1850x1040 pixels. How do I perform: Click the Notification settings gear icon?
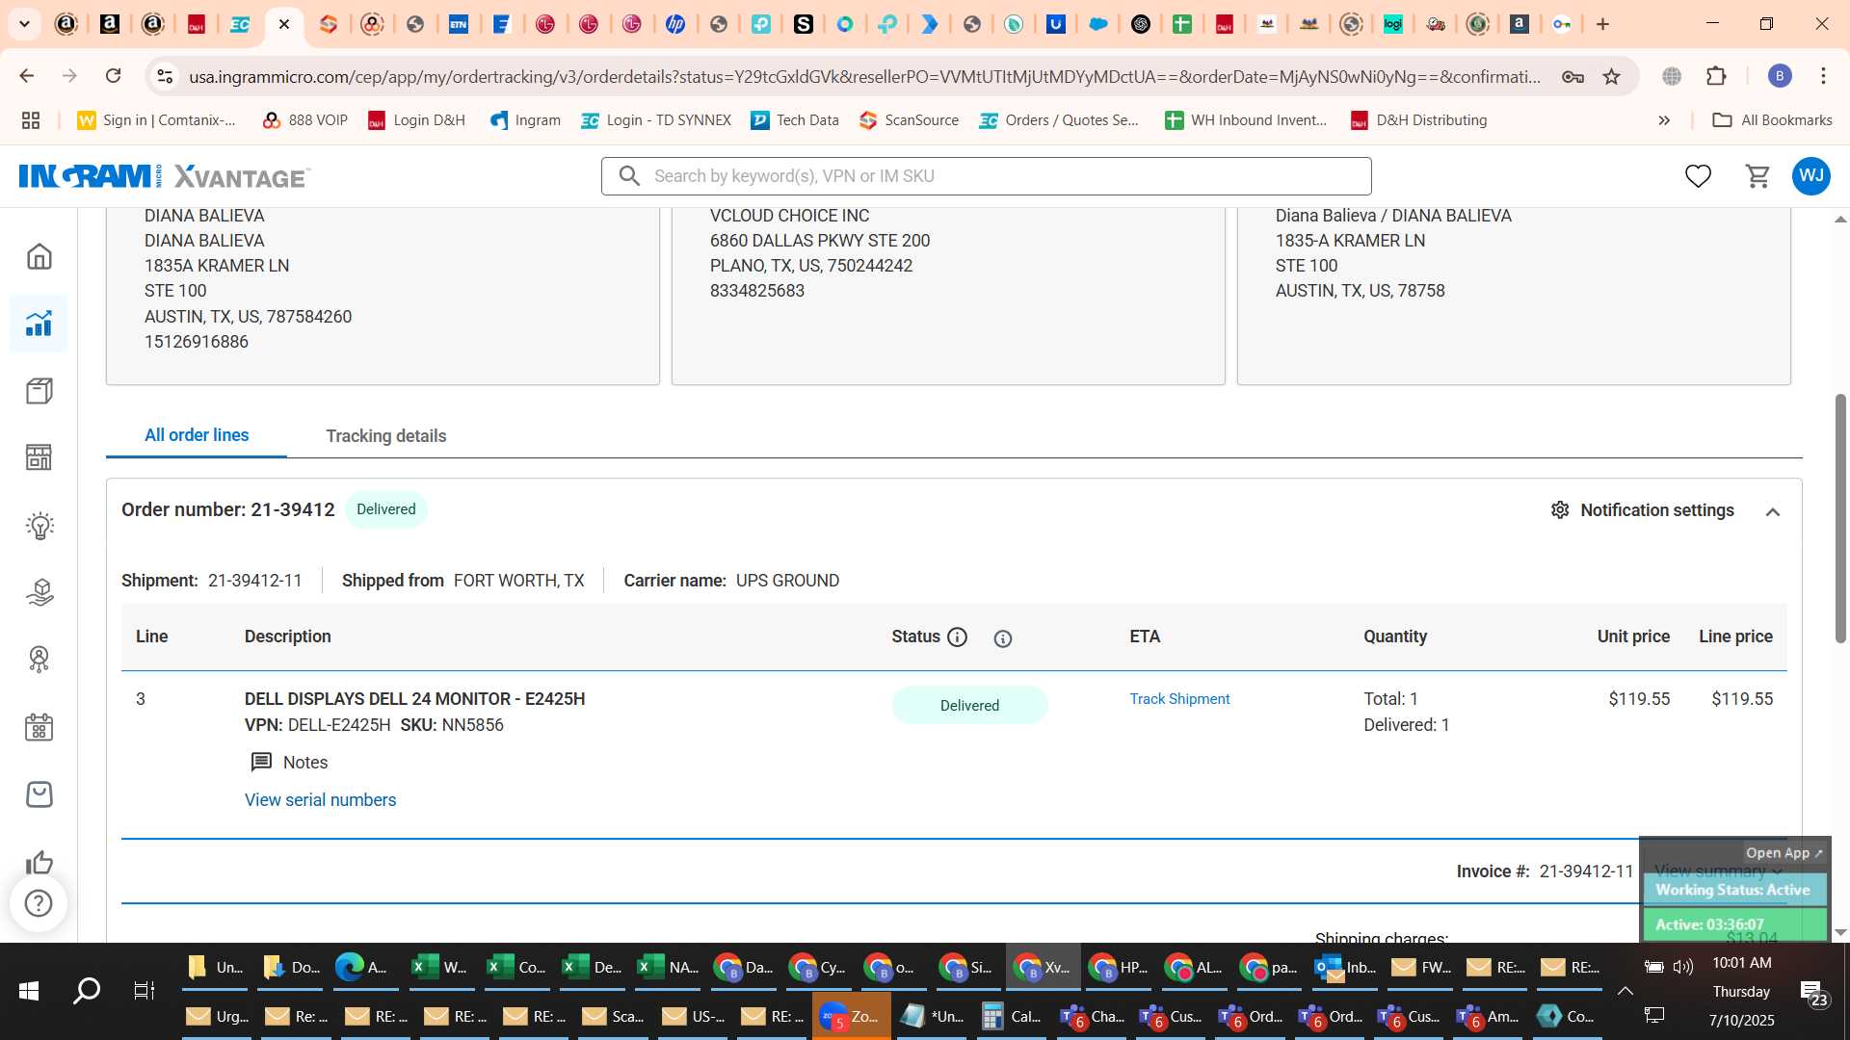pos(1560,509)
